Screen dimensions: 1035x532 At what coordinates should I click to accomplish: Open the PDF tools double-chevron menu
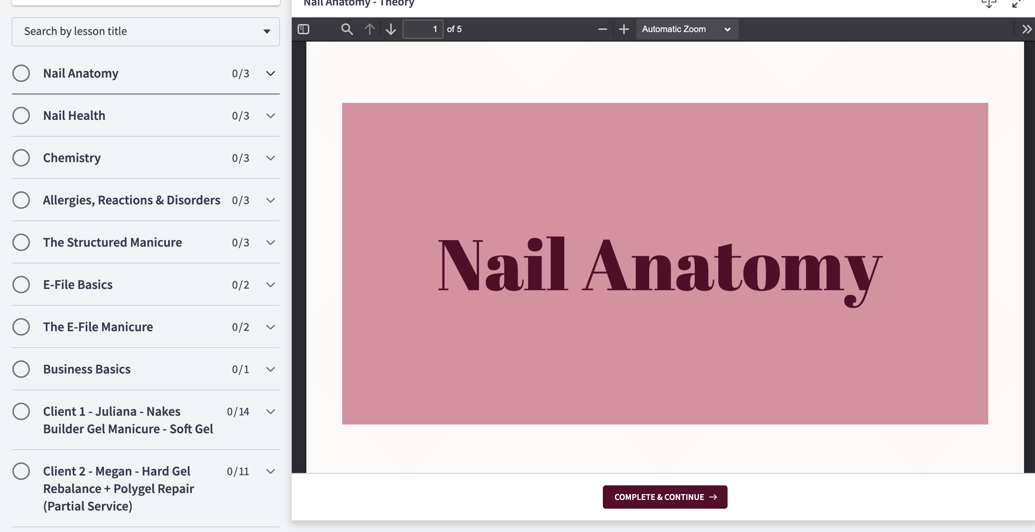coord(1027,29)
